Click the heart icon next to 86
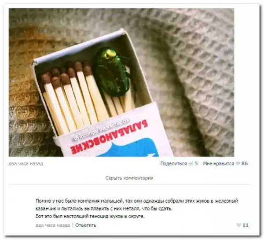The image size is (264, 240). click(x=238, y=163)
